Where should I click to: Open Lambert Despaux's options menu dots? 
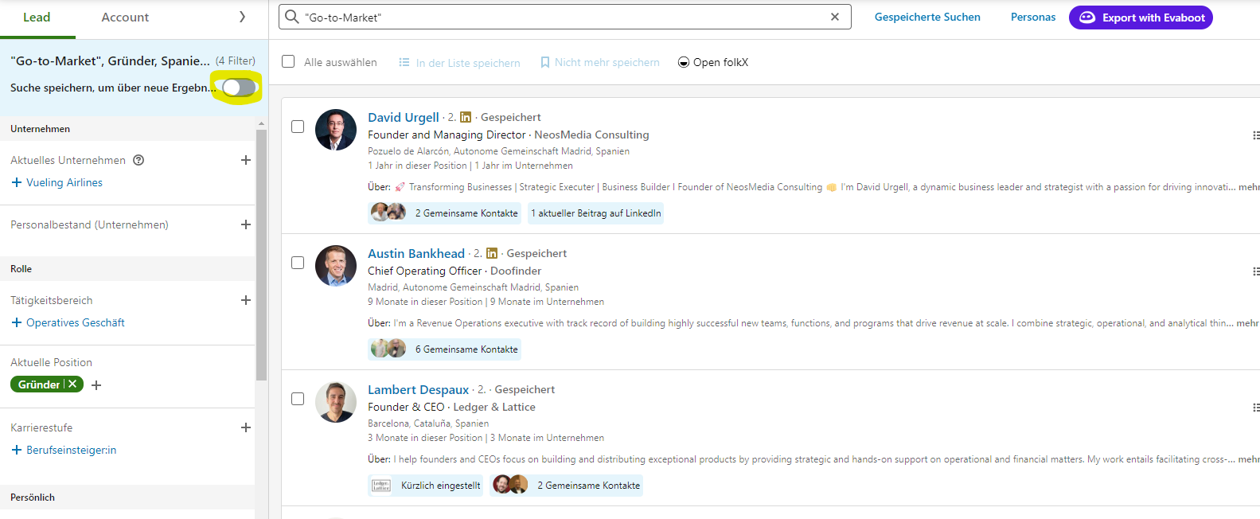point(1256,408)
